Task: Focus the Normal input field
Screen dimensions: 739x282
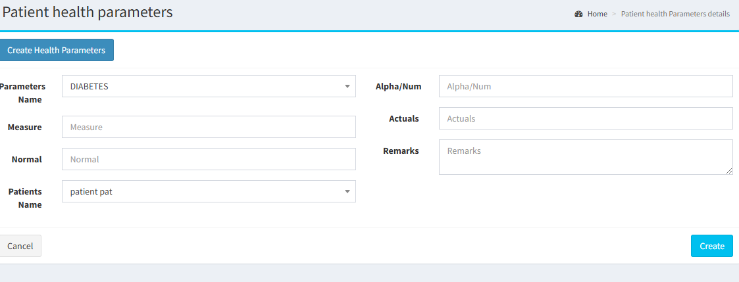Action: (209, 159)
